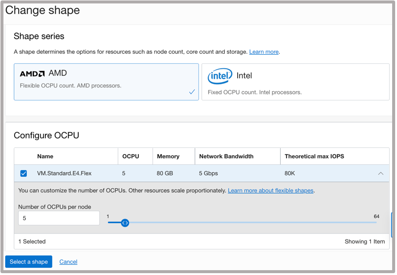The width and height of the screenshot is (397, 275).
Task: Sort by the OCPU column header
Action: [x=131, y=156]
